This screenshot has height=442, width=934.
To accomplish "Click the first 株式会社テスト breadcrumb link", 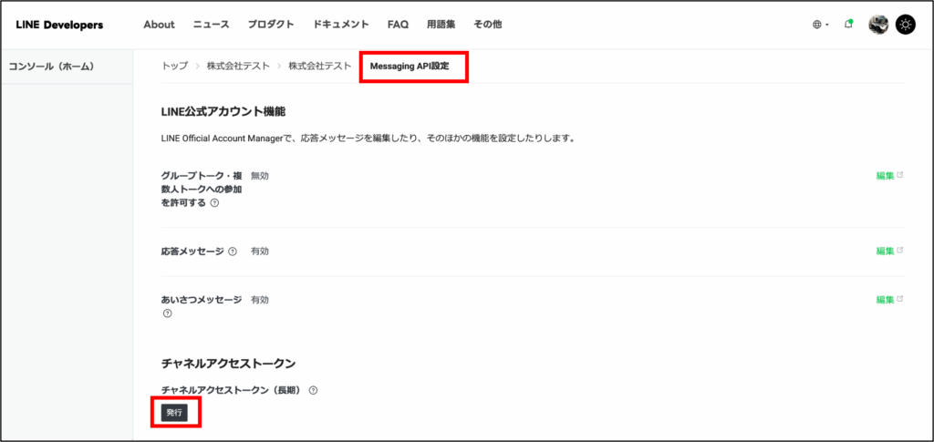I will 238,66.
